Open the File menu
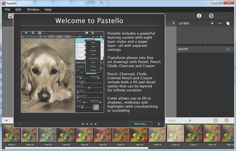 click(x=7, y=9)
